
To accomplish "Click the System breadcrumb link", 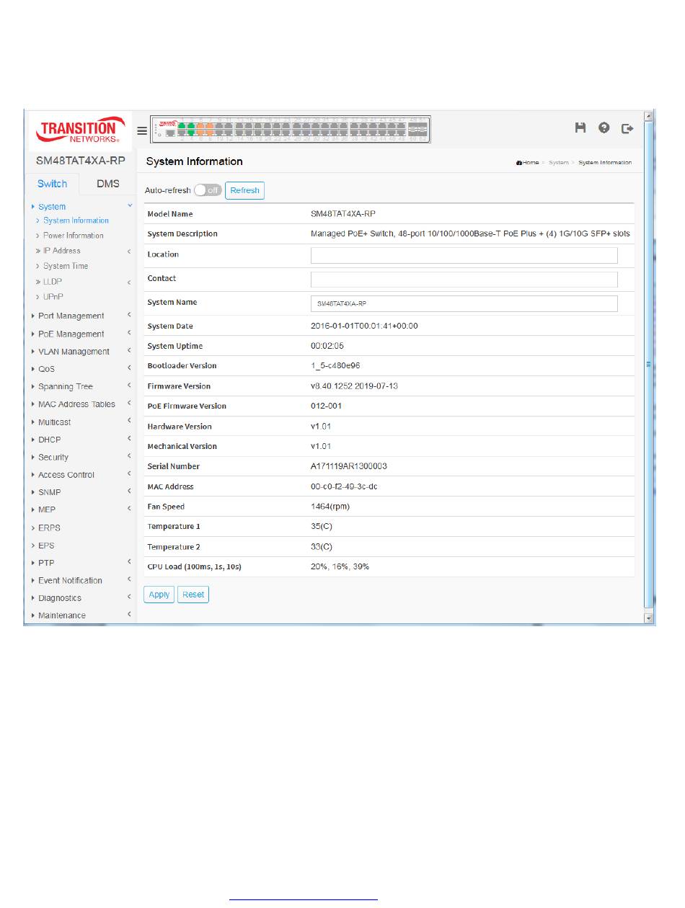I will point(559,163).
